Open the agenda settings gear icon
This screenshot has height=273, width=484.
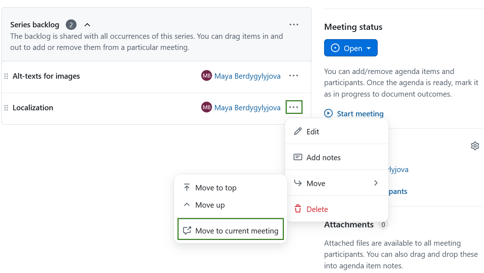475,145
